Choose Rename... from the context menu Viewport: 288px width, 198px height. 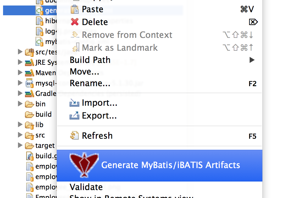pos(90,83)
